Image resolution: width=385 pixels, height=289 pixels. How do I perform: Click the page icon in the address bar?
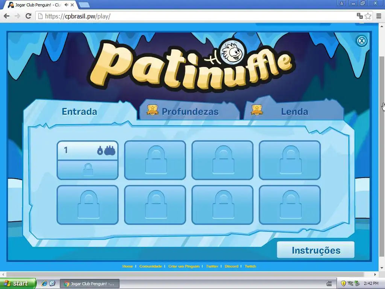40,16
